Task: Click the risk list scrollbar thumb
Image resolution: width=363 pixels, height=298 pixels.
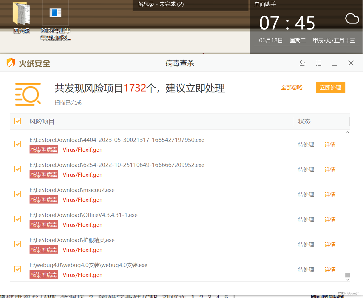Action: pos(347,275)
